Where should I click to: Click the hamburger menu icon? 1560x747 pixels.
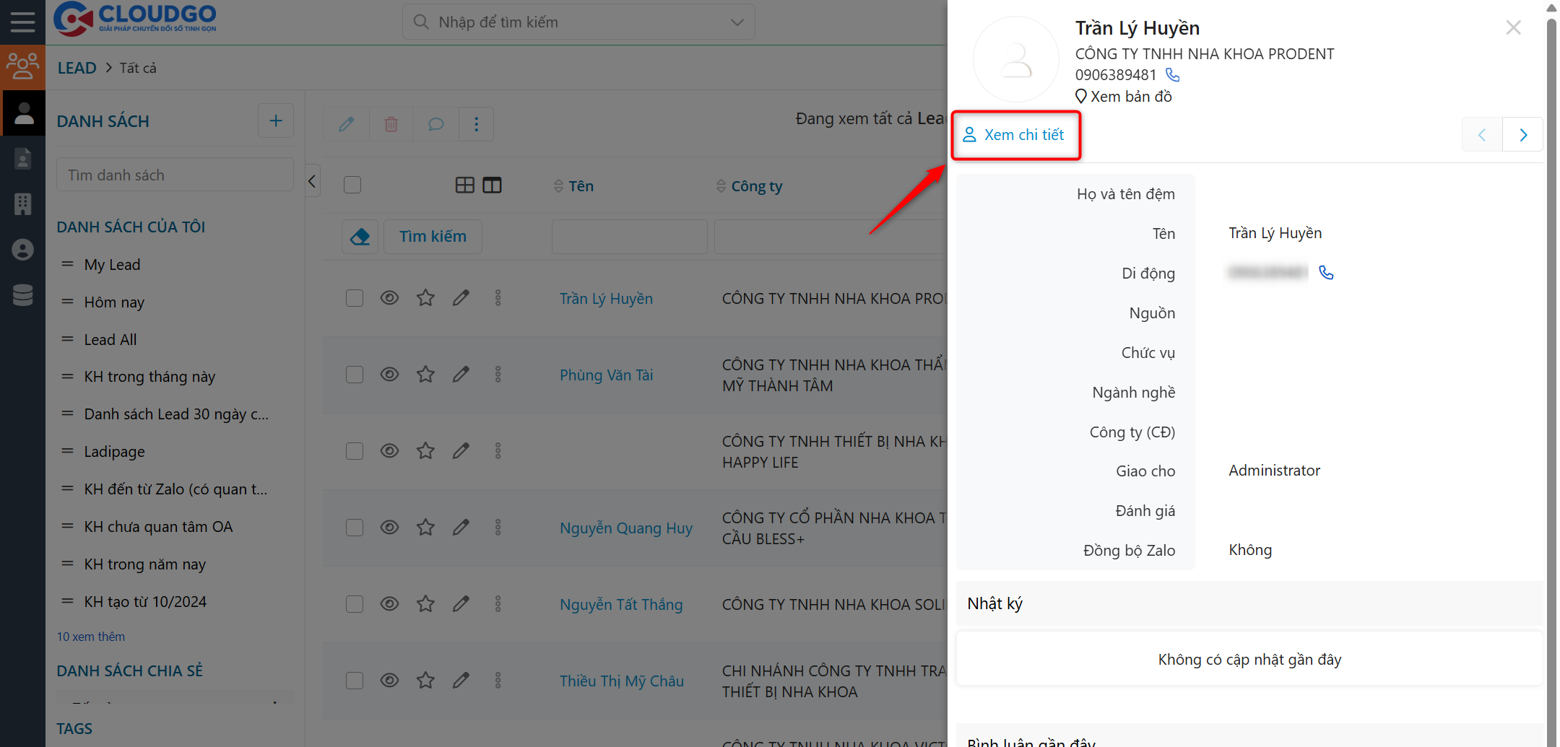(x=22, y=22)
